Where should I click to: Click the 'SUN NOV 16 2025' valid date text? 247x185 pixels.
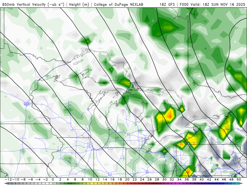tap(228, 4)
